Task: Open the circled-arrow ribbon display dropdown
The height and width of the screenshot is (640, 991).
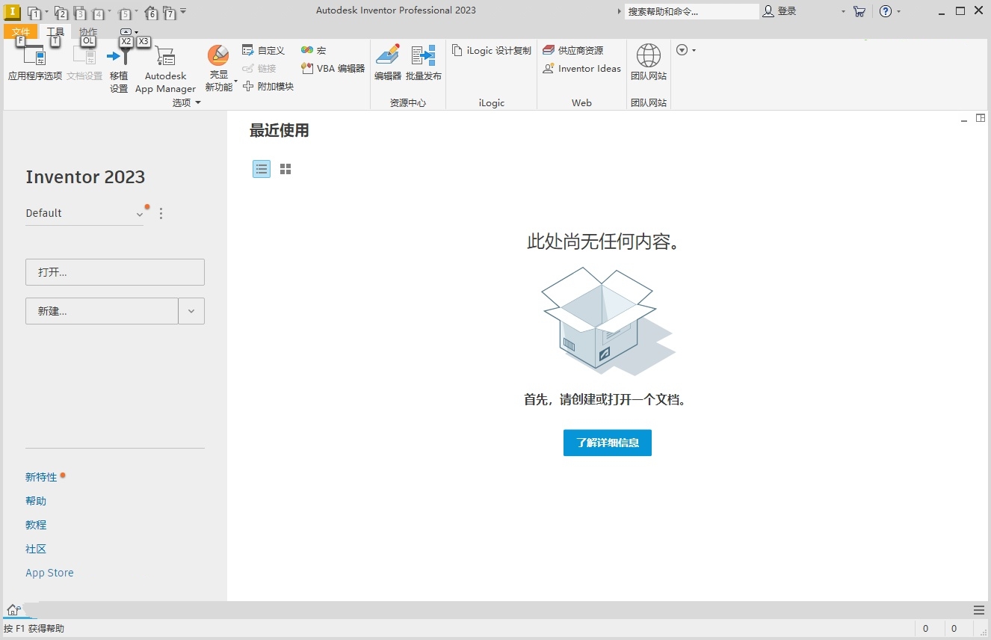Action: pos(686,50)
